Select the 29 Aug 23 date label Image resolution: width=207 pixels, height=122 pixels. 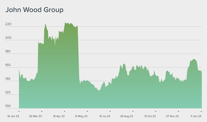click(127, 116)
